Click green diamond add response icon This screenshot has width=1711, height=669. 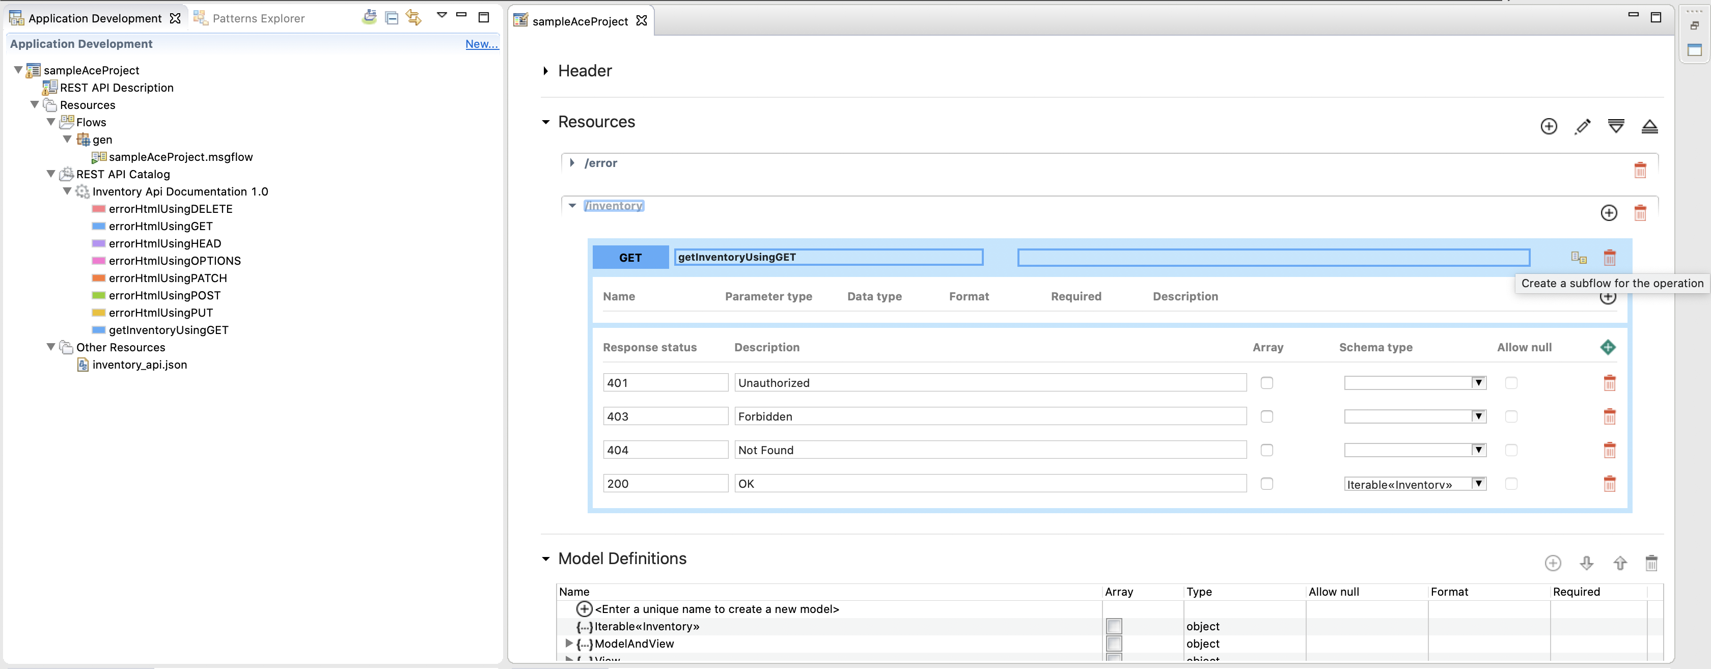(x=1608, y=347)
